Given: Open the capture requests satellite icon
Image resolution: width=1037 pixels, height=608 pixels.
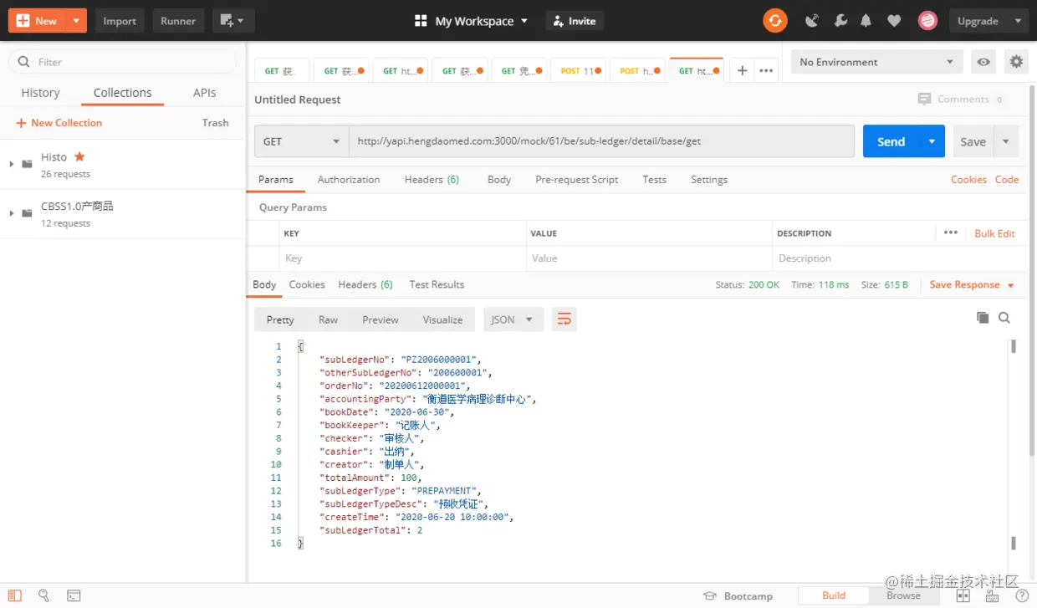Looking at the screenshot, I should (811, 21).
